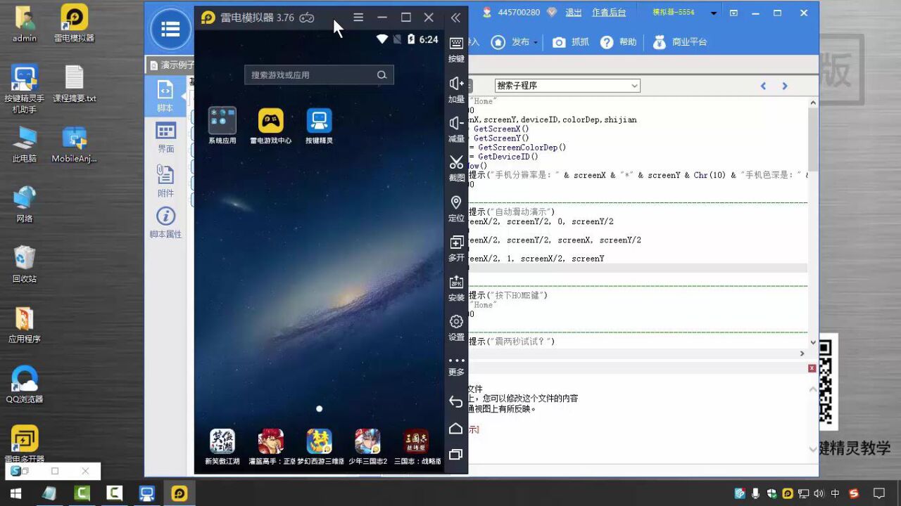Show 更多 options in emulator sidebar
The width and height of the screenshot is (901, 506).
456,366
